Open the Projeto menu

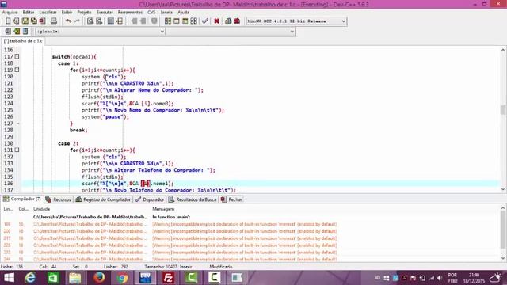(x=84, y=13)
